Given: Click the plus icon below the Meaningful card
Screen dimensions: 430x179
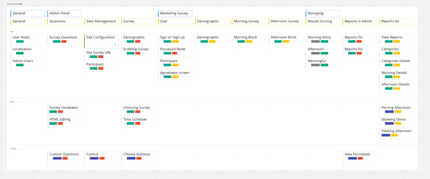Looking at the screenshot, I should pyautogui.click(x=306, y=72).
